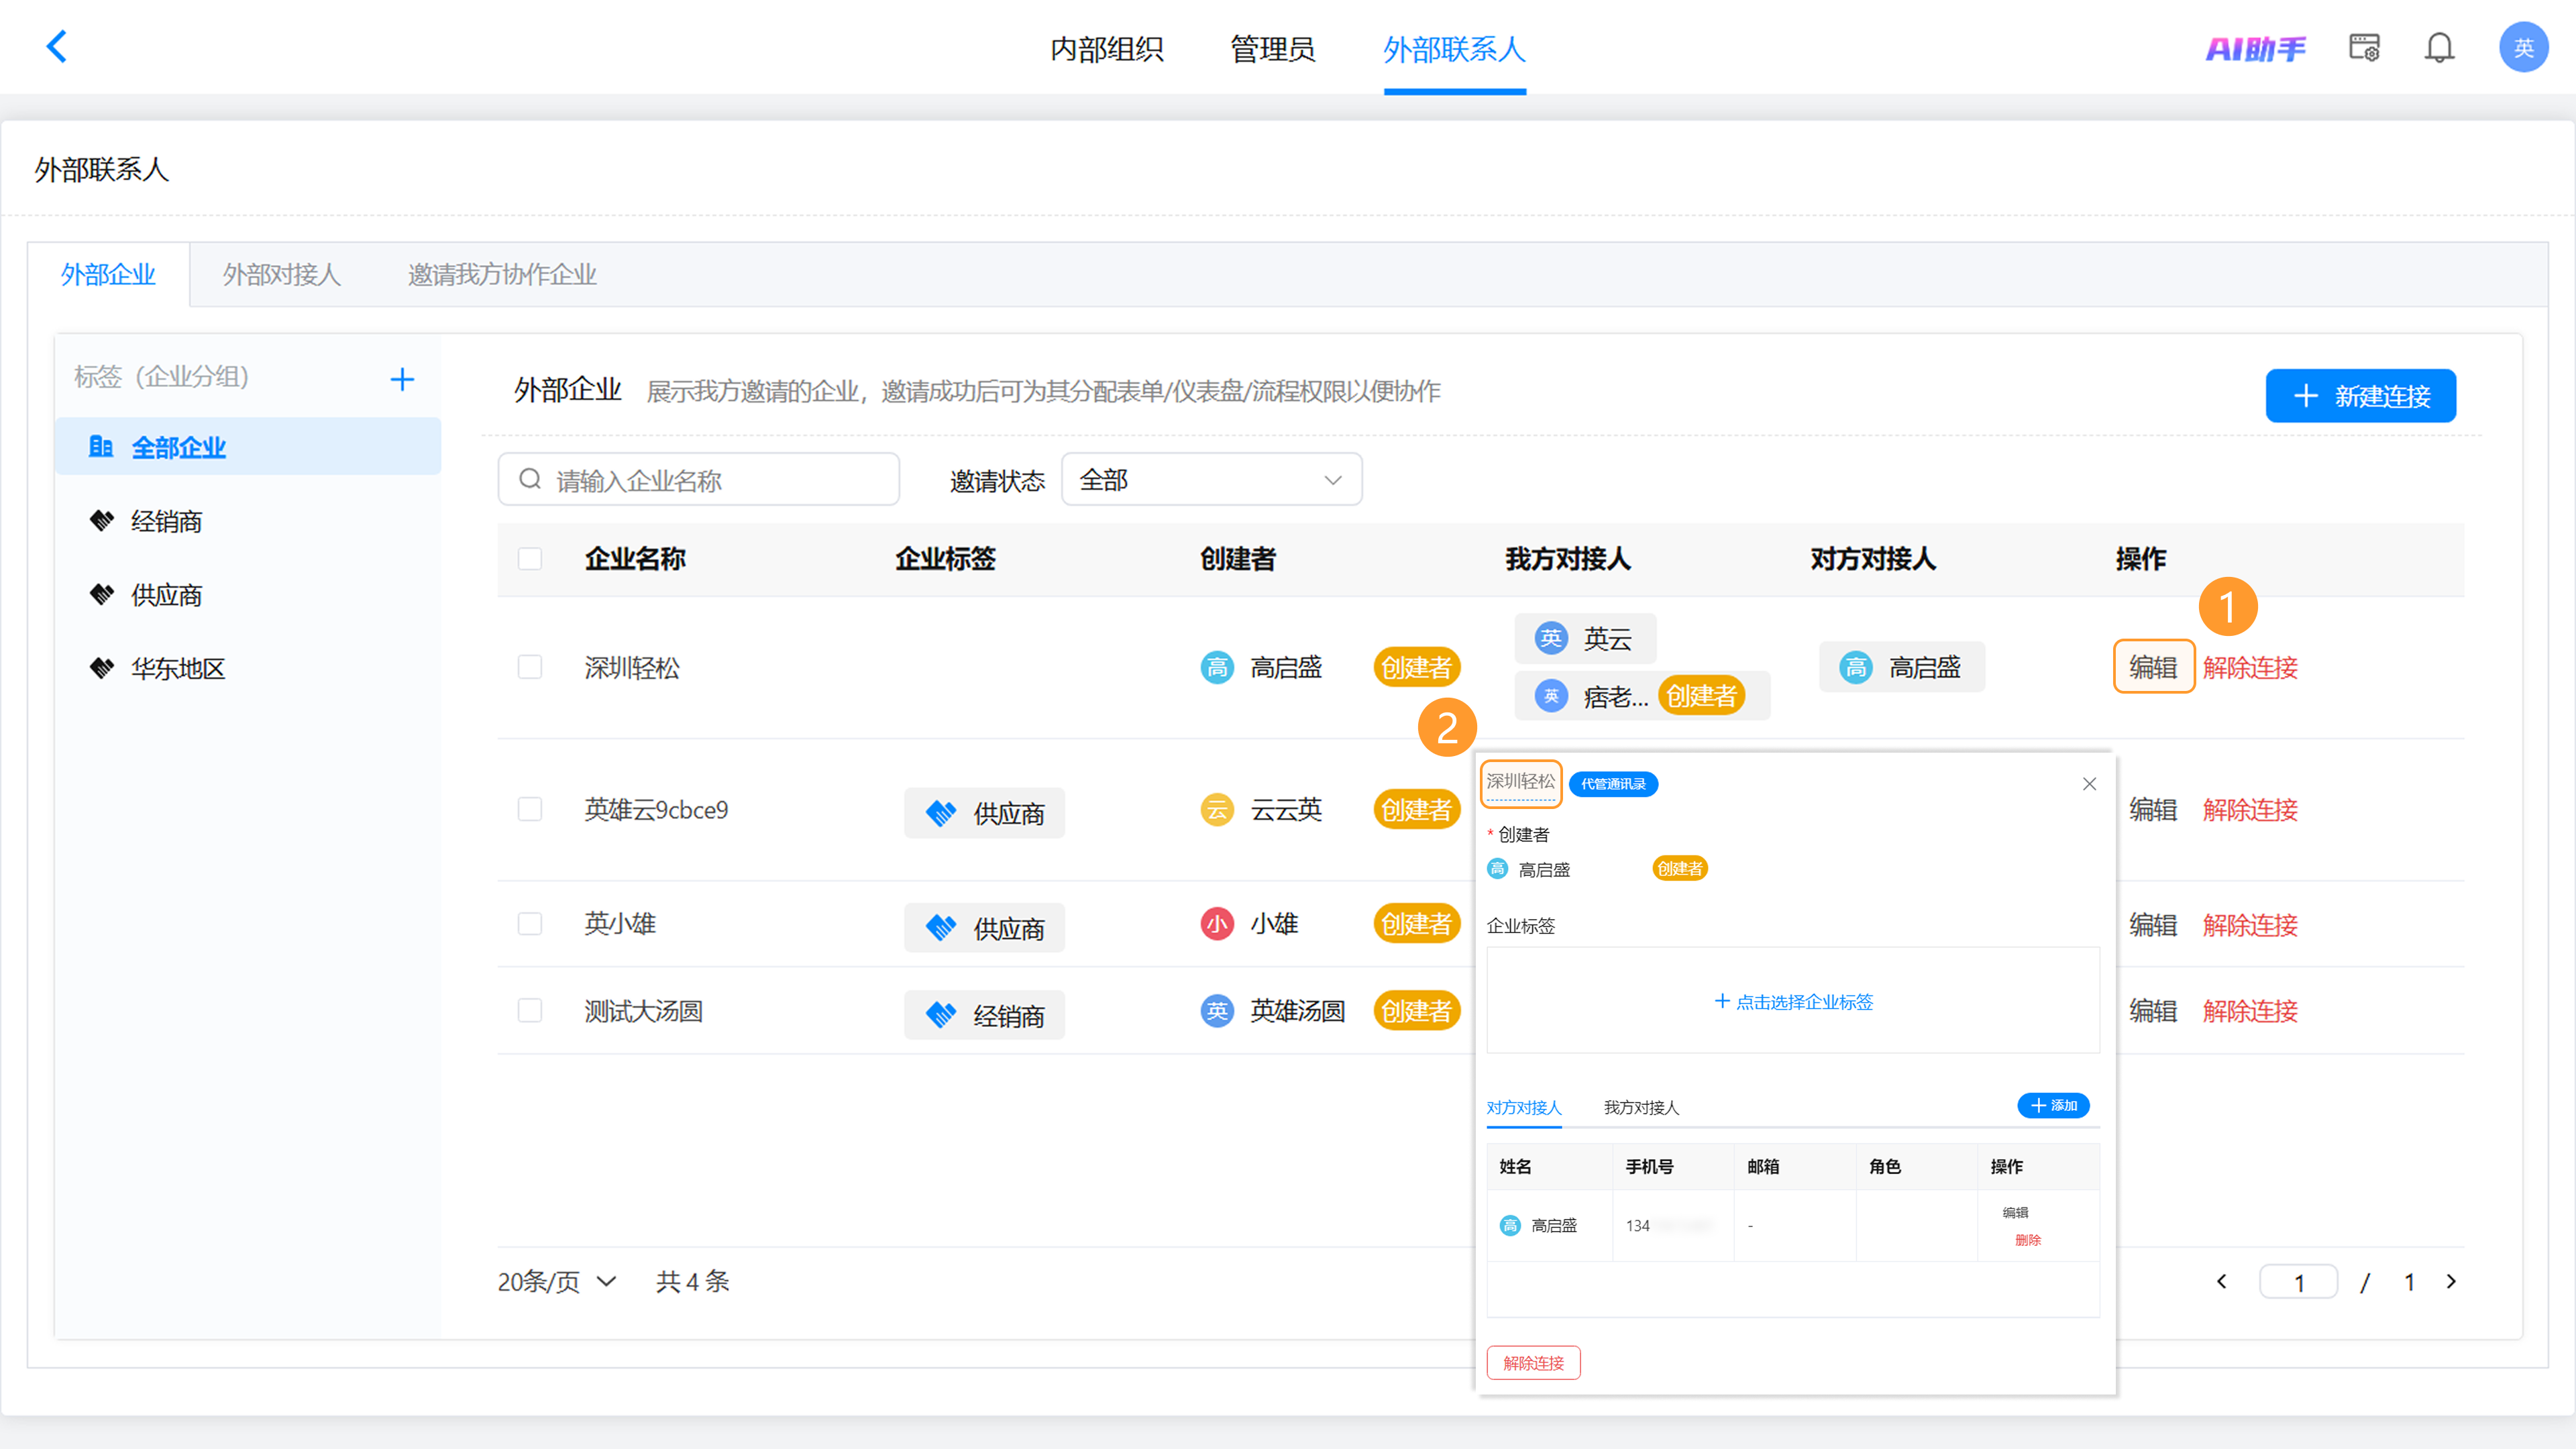The width and height of the screenshot is (2576, 1449).
Task: Click the 新建连接 button
Action: click(x=2360, y=396)
